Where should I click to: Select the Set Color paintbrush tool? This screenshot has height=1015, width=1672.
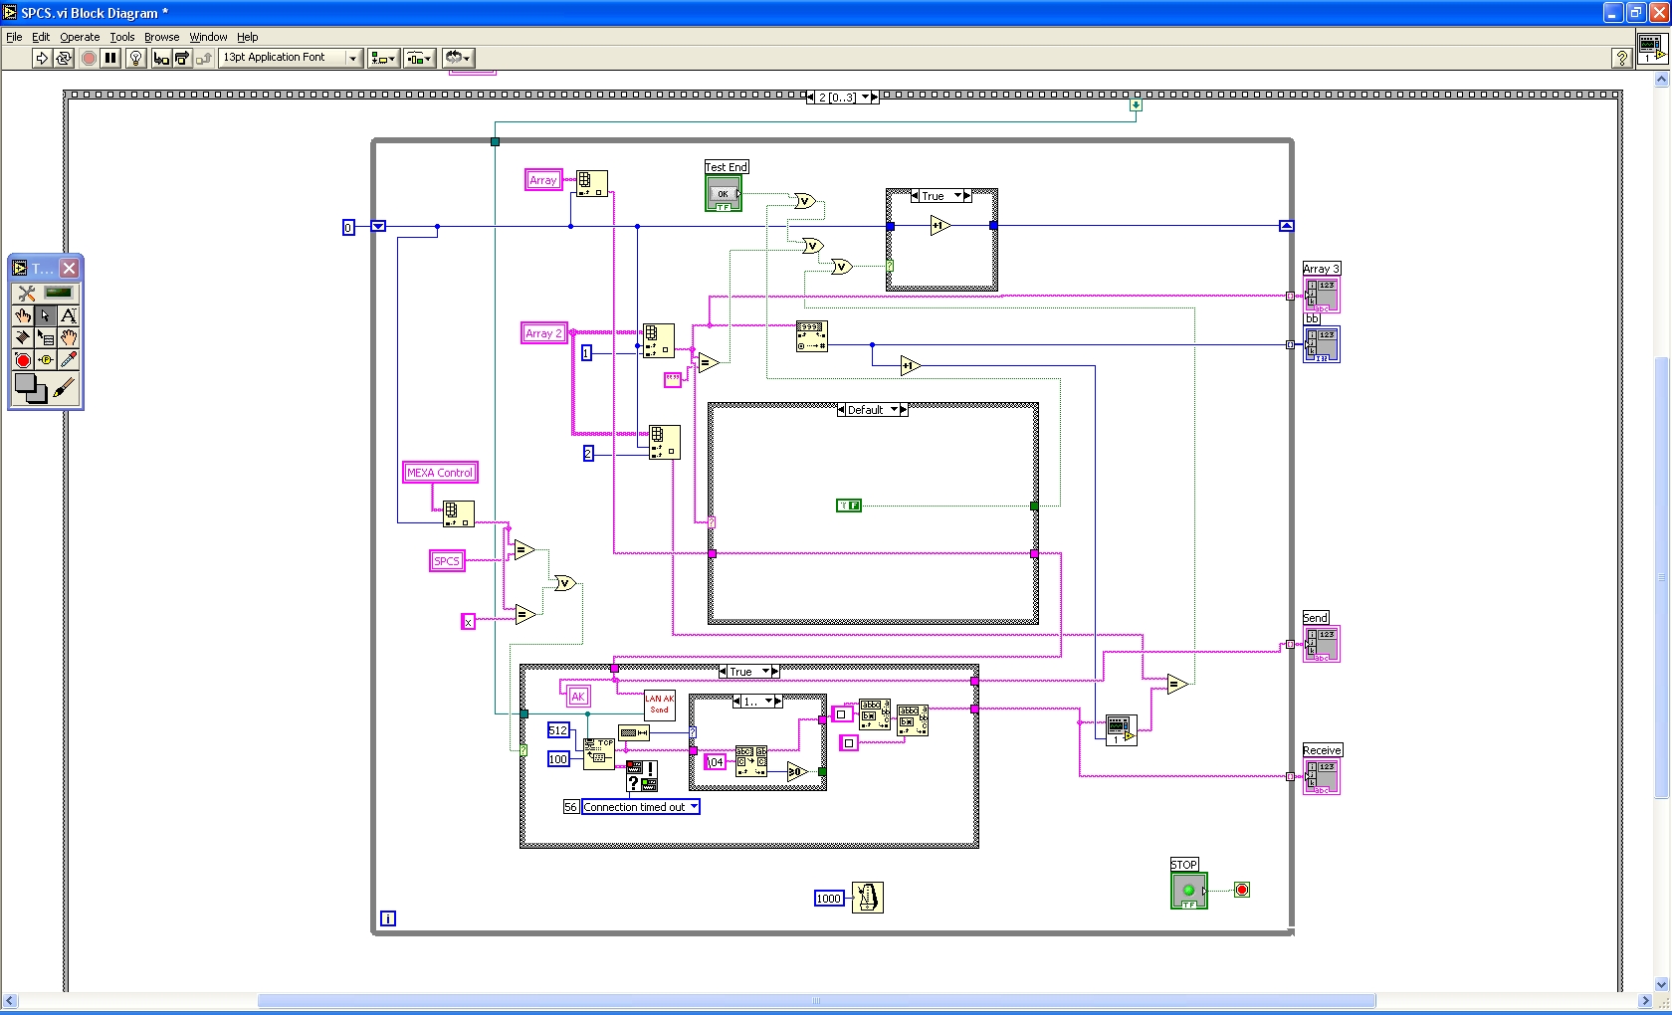(x=64, y=388)
